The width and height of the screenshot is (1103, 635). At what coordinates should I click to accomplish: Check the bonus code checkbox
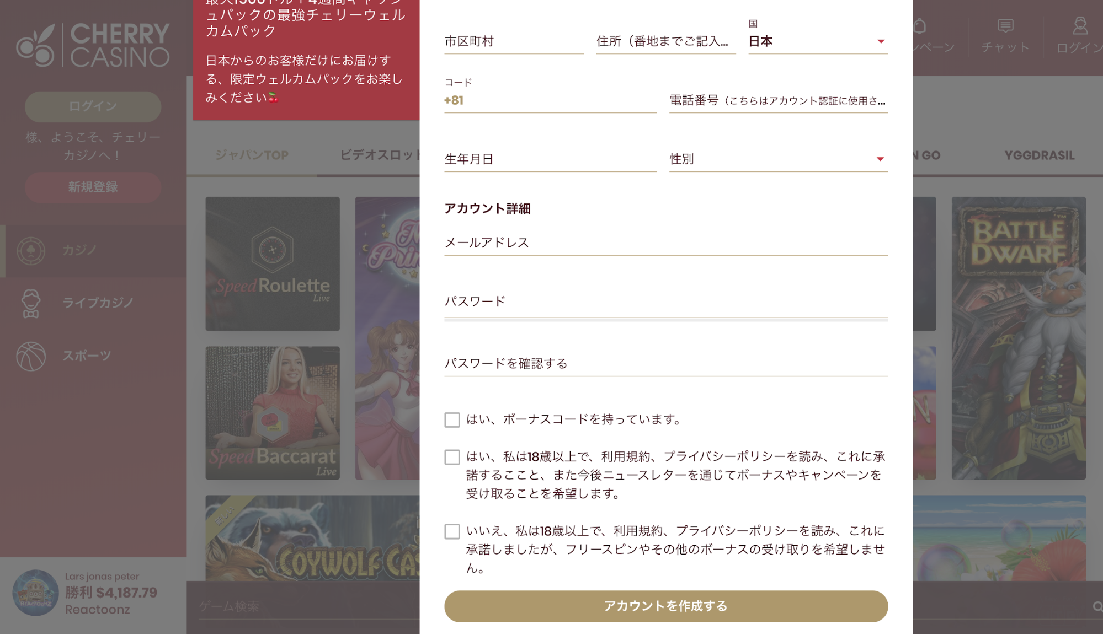[452, 420]
